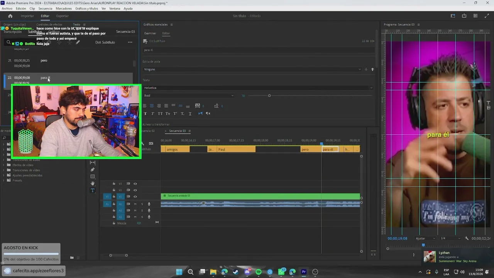Open the Bold font style dropdown
This screenshot has width=494, height=278.
pyautogui.click(x=188, y=96)
